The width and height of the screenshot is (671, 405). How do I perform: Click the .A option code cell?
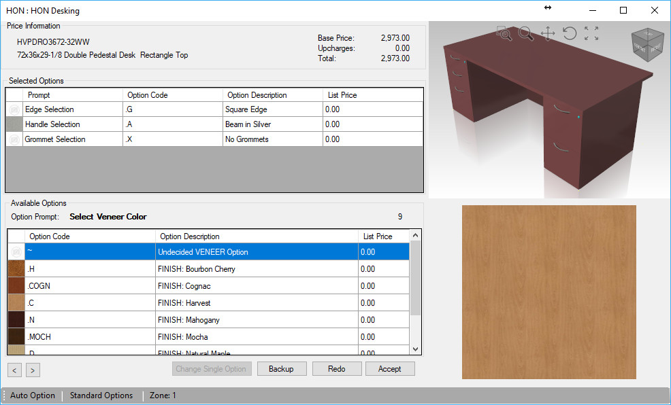[x=173, y=124]
